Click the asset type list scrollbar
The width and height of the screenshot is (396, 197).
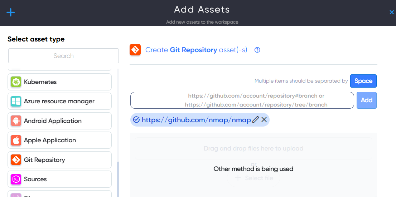[118, 179]
